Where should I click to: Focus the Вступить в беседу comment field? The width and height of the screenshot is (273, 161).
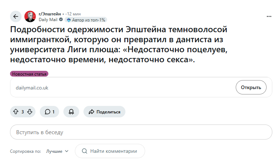(141, 132)
